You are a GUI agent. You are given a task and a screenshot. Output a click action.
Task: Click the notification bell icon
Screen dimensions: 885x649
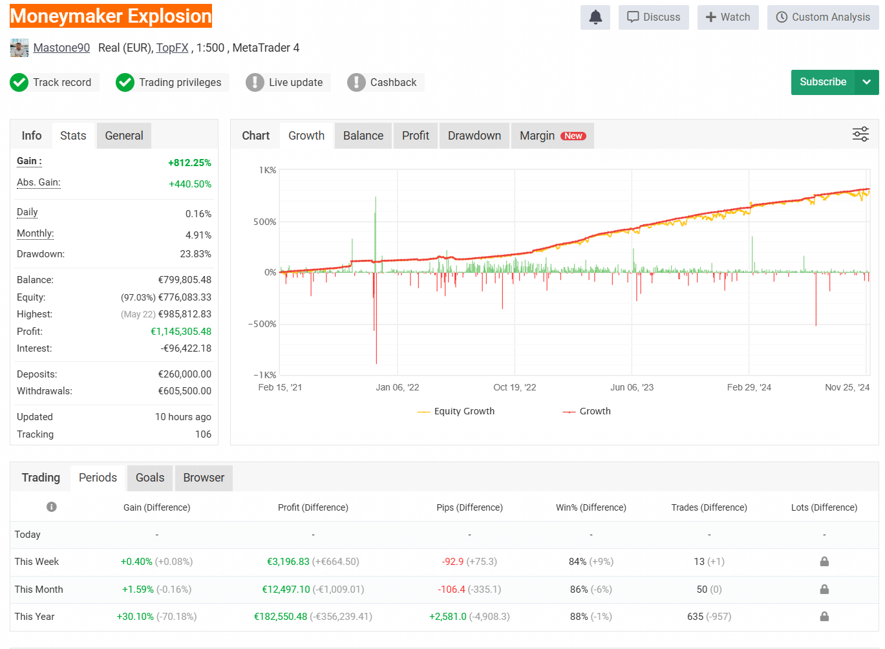tap(595, 17)
